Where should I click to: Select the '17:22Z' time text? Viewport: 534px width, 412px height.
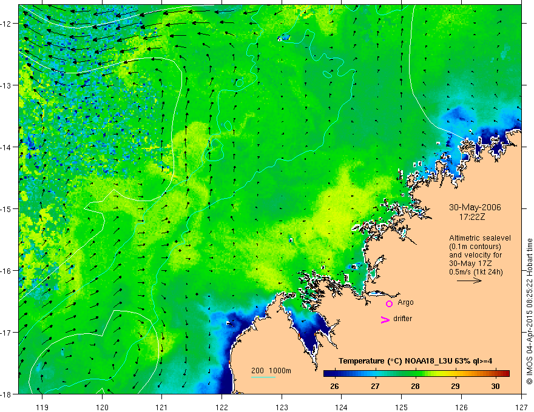click(472, 217)
